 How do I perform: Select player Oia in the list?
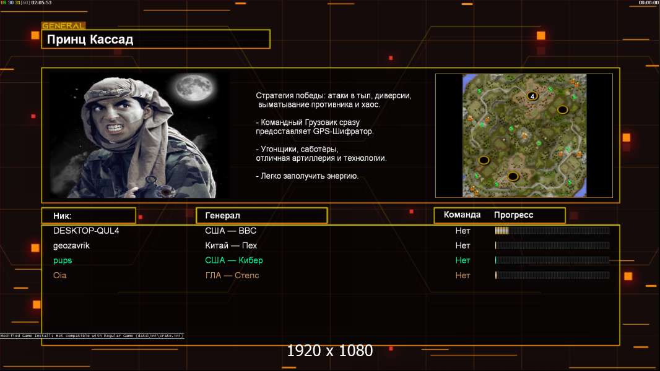coord(60,275)
